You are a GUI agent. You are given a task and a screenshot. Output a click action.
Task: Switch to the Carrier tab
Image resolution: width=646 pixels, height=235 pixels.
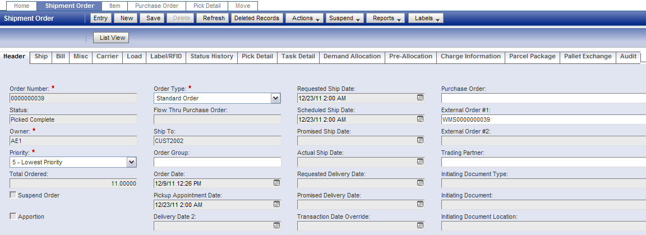click(107, 57)
